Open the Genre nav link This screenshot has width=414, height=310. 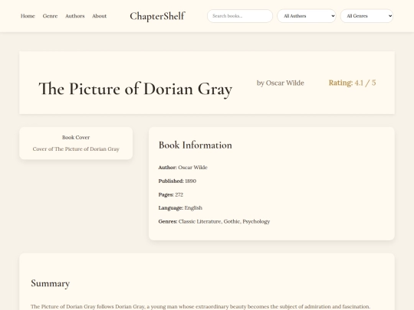[x=50, y=16]
